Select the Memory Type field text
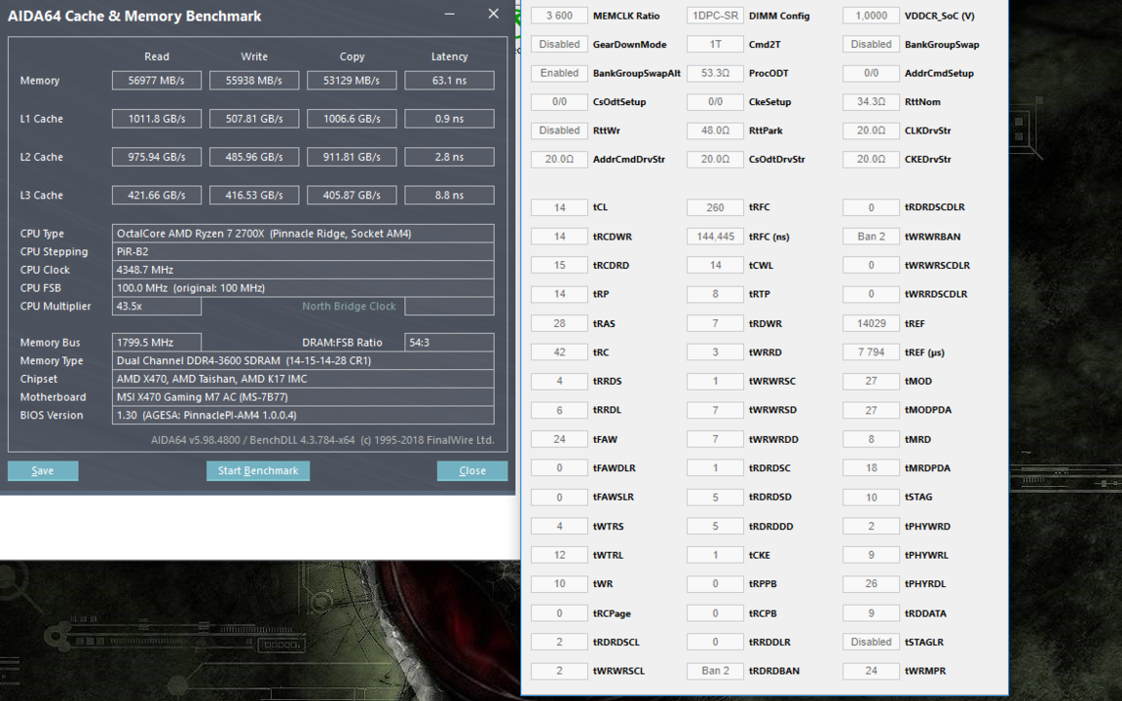1122x701 pixels. click(x=303, y=360)
